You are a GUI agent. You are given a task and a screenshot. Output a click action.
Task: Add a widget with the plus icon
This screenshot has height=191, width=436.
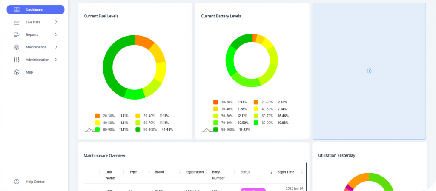[x=369, y=71]
